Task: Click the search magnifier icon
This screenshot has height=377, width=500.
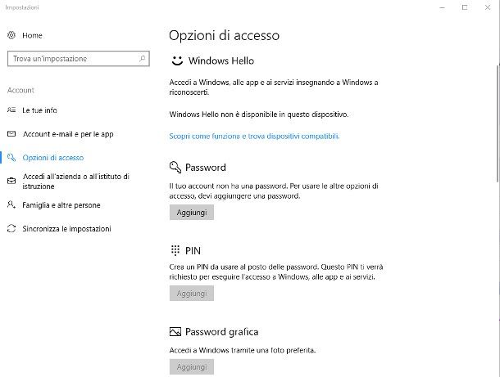Action: click(x=143, y=59)
